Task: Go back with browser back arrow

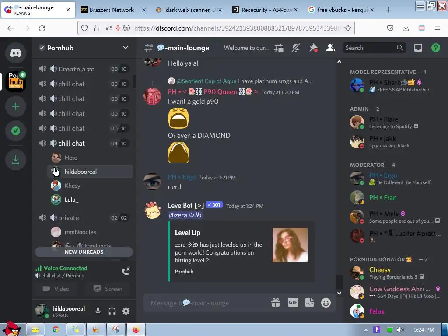Action: point(10,28)
